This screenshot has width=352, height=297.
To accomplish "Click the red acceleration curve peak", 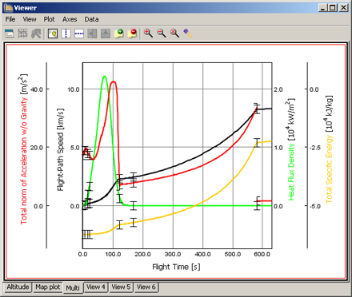I will pyautogui.click(x=114, y=81).
